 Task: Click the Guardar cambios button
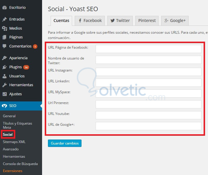pos(65,143)
